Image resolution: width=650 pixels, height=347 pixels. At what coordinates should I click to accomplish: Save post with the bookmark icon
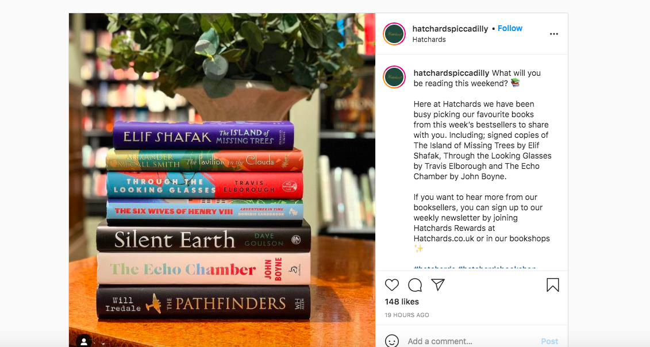pyautogui.click(x=552, y=285)
